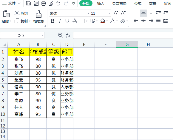The width and height of the screenshot is (173, 140).
Task: Click into the formula bar
Action: pos(123,35)
